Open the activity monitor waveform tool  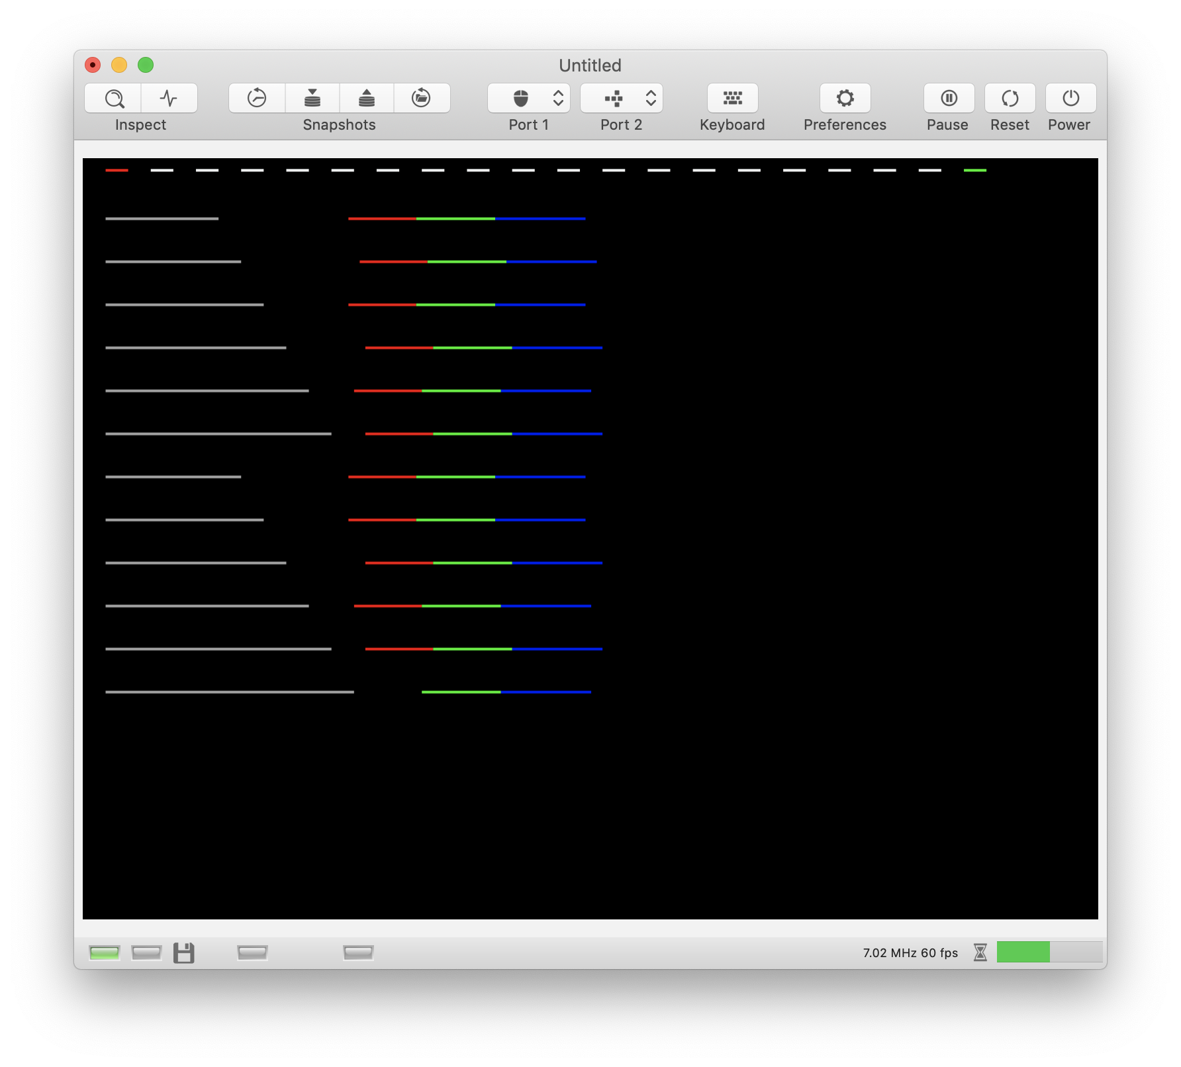pyautogui.click(x=169, y=99)
